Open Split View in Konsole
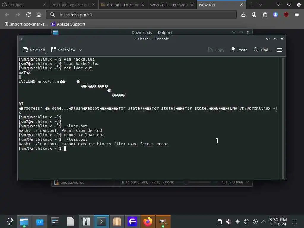 pos(64,50)
